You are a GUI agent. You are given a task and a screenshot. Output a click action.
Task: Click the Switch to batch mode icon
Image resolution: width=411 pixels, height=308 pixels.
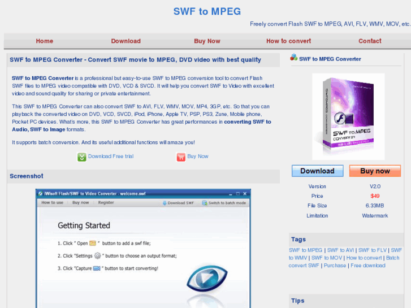tap(205, 203)
